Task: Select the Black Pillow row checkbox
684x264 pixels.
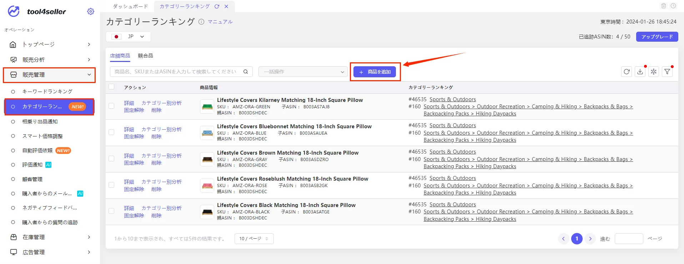Action: click(x=111, y=211)
